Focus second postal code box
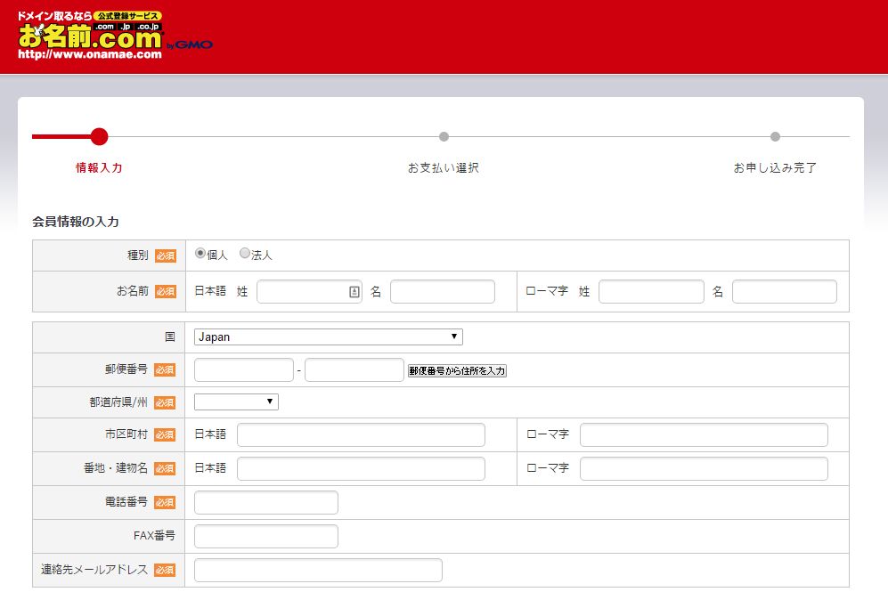This screenshot has width=888, height=592. [354, 370]
